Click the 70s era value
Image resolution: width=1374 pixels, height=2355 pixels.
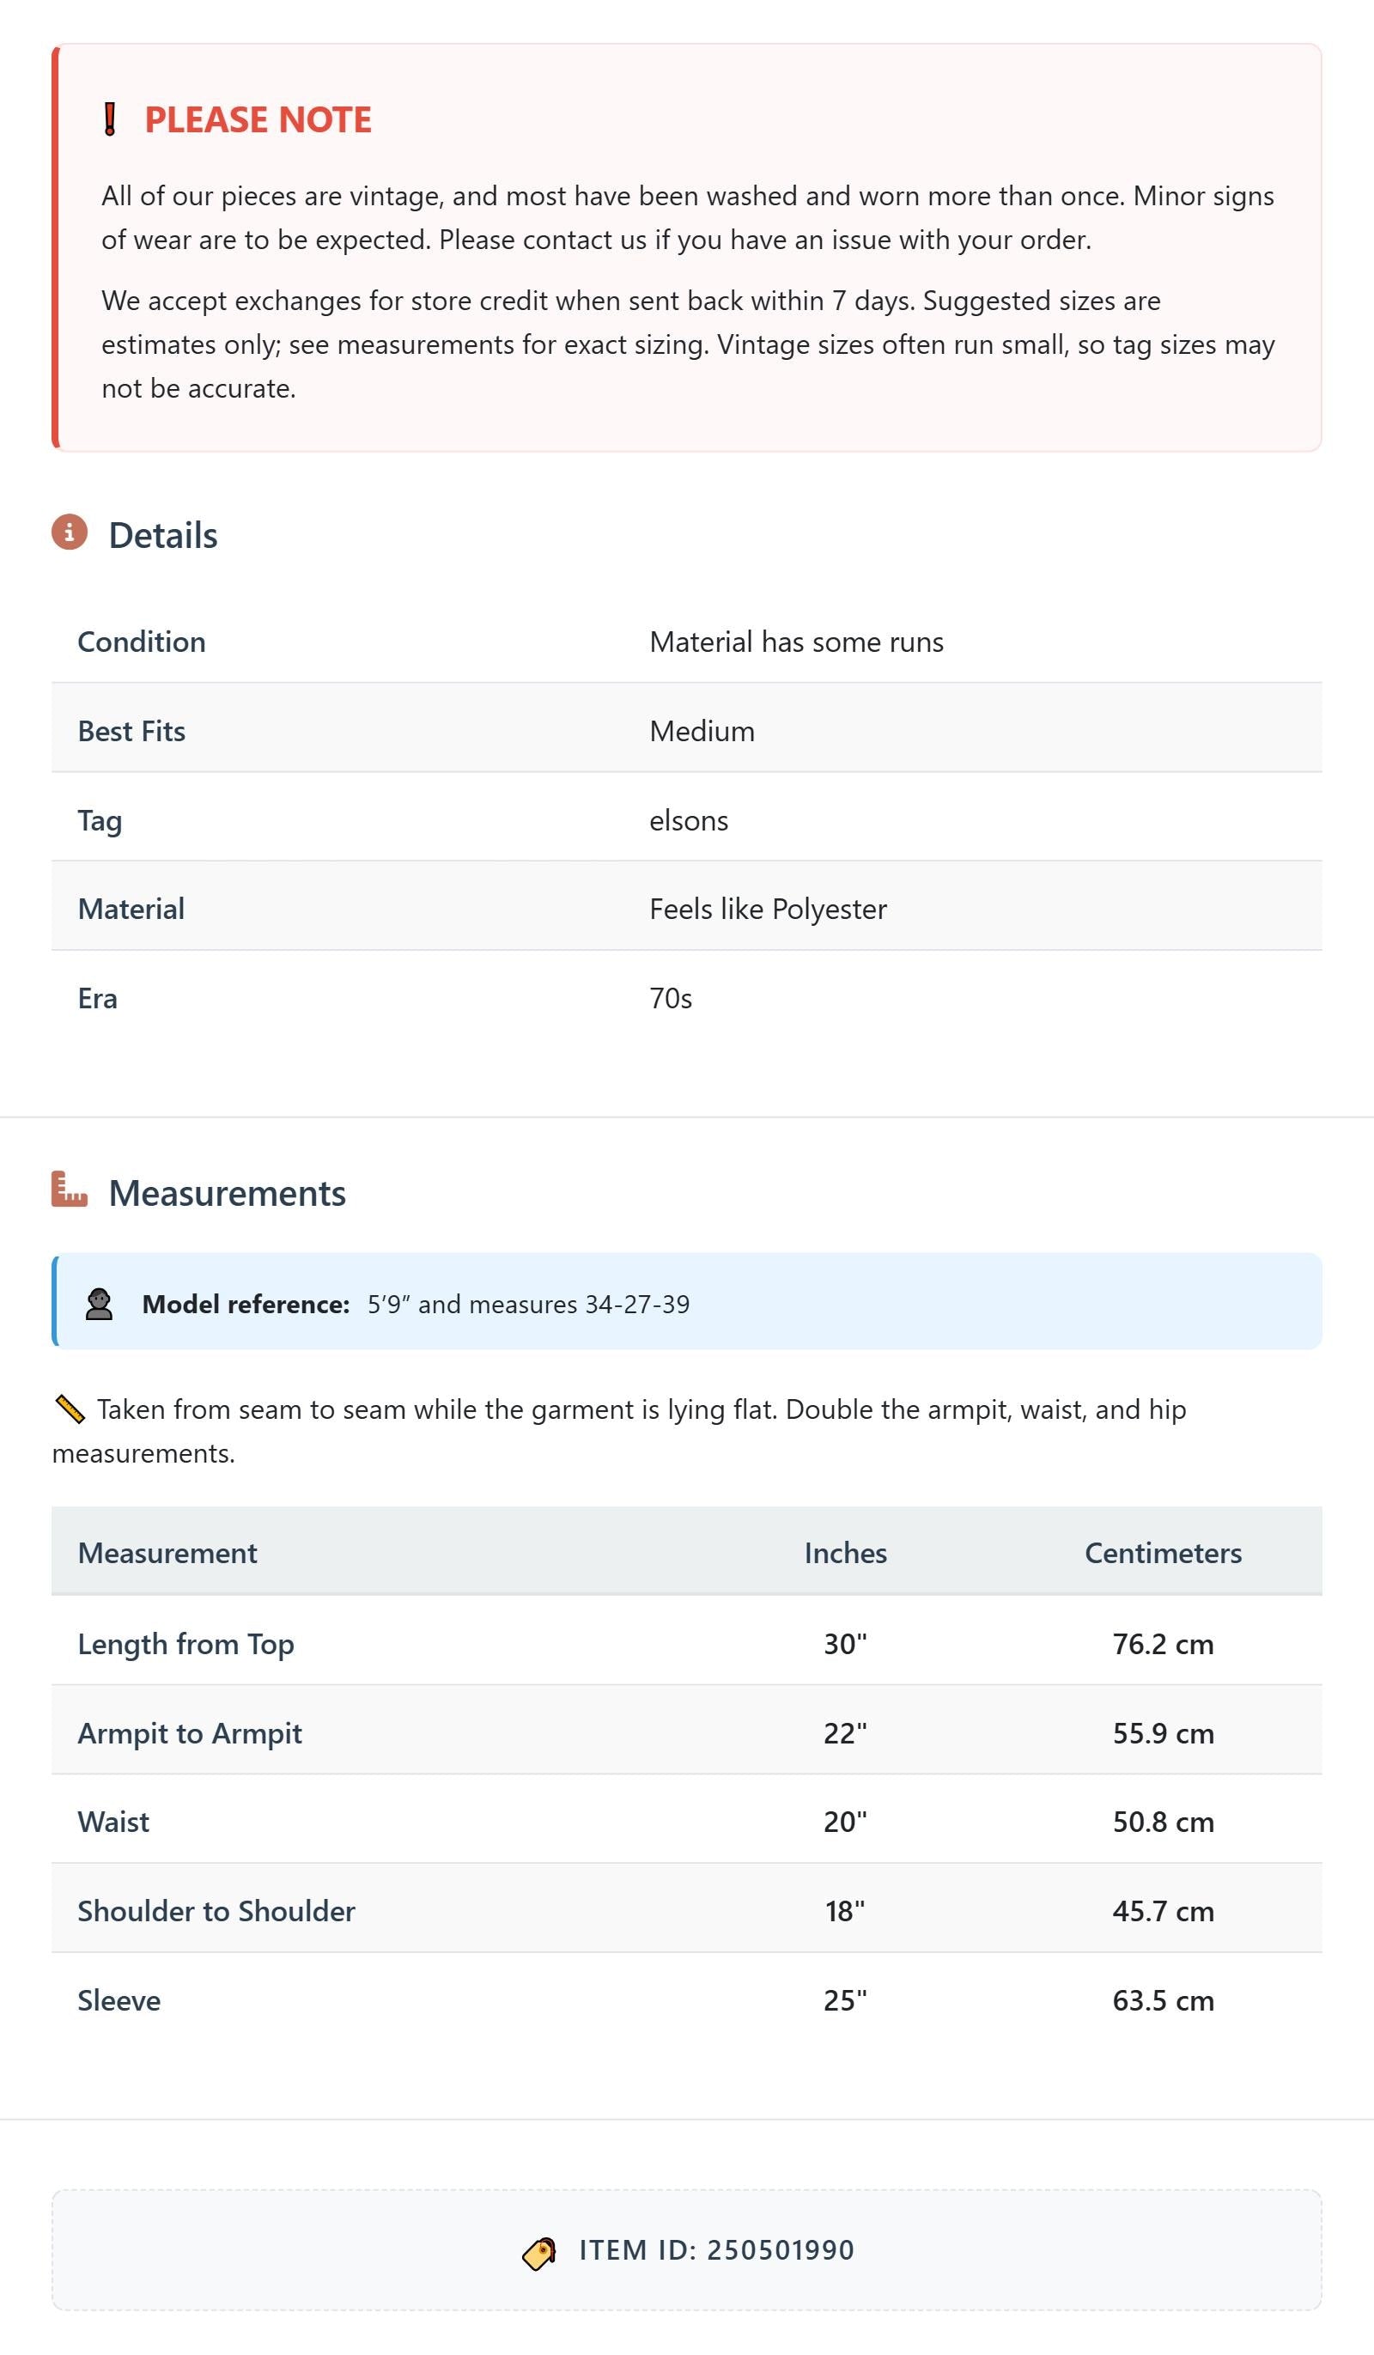coord(671,998)
